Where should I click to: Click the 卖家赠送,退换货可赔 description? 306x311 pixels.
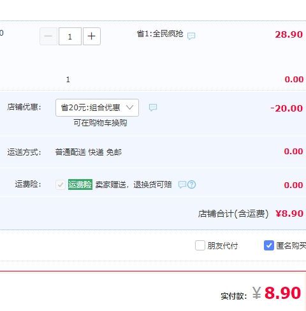click(133, 184)
